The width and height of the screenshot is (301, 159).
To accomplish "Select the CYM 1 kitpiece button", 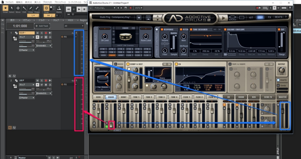I will pyautogui.click(x=103, y=49).
